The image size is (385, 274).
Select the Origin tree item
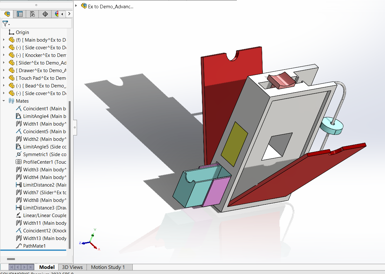pyautogui.click(x=19, y=32)
